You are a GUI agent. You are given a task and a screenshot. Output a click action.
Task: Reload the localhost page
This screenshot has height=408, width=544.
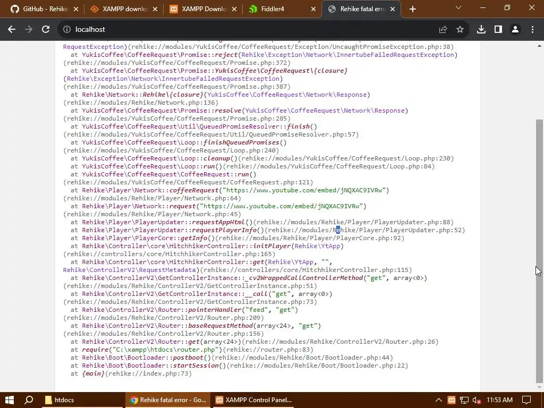coord(46,30)
